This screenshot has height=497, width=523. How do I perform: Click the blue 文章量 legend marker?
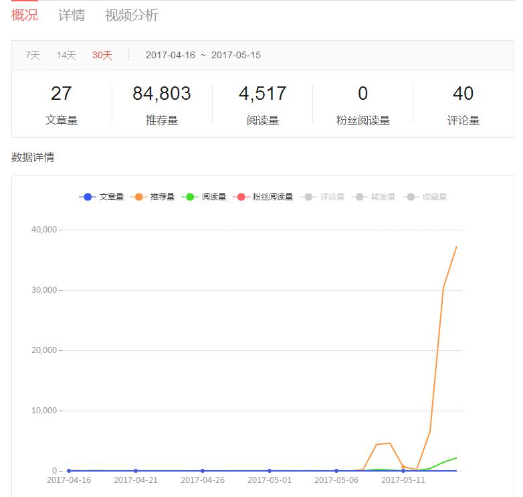point(88,197)
